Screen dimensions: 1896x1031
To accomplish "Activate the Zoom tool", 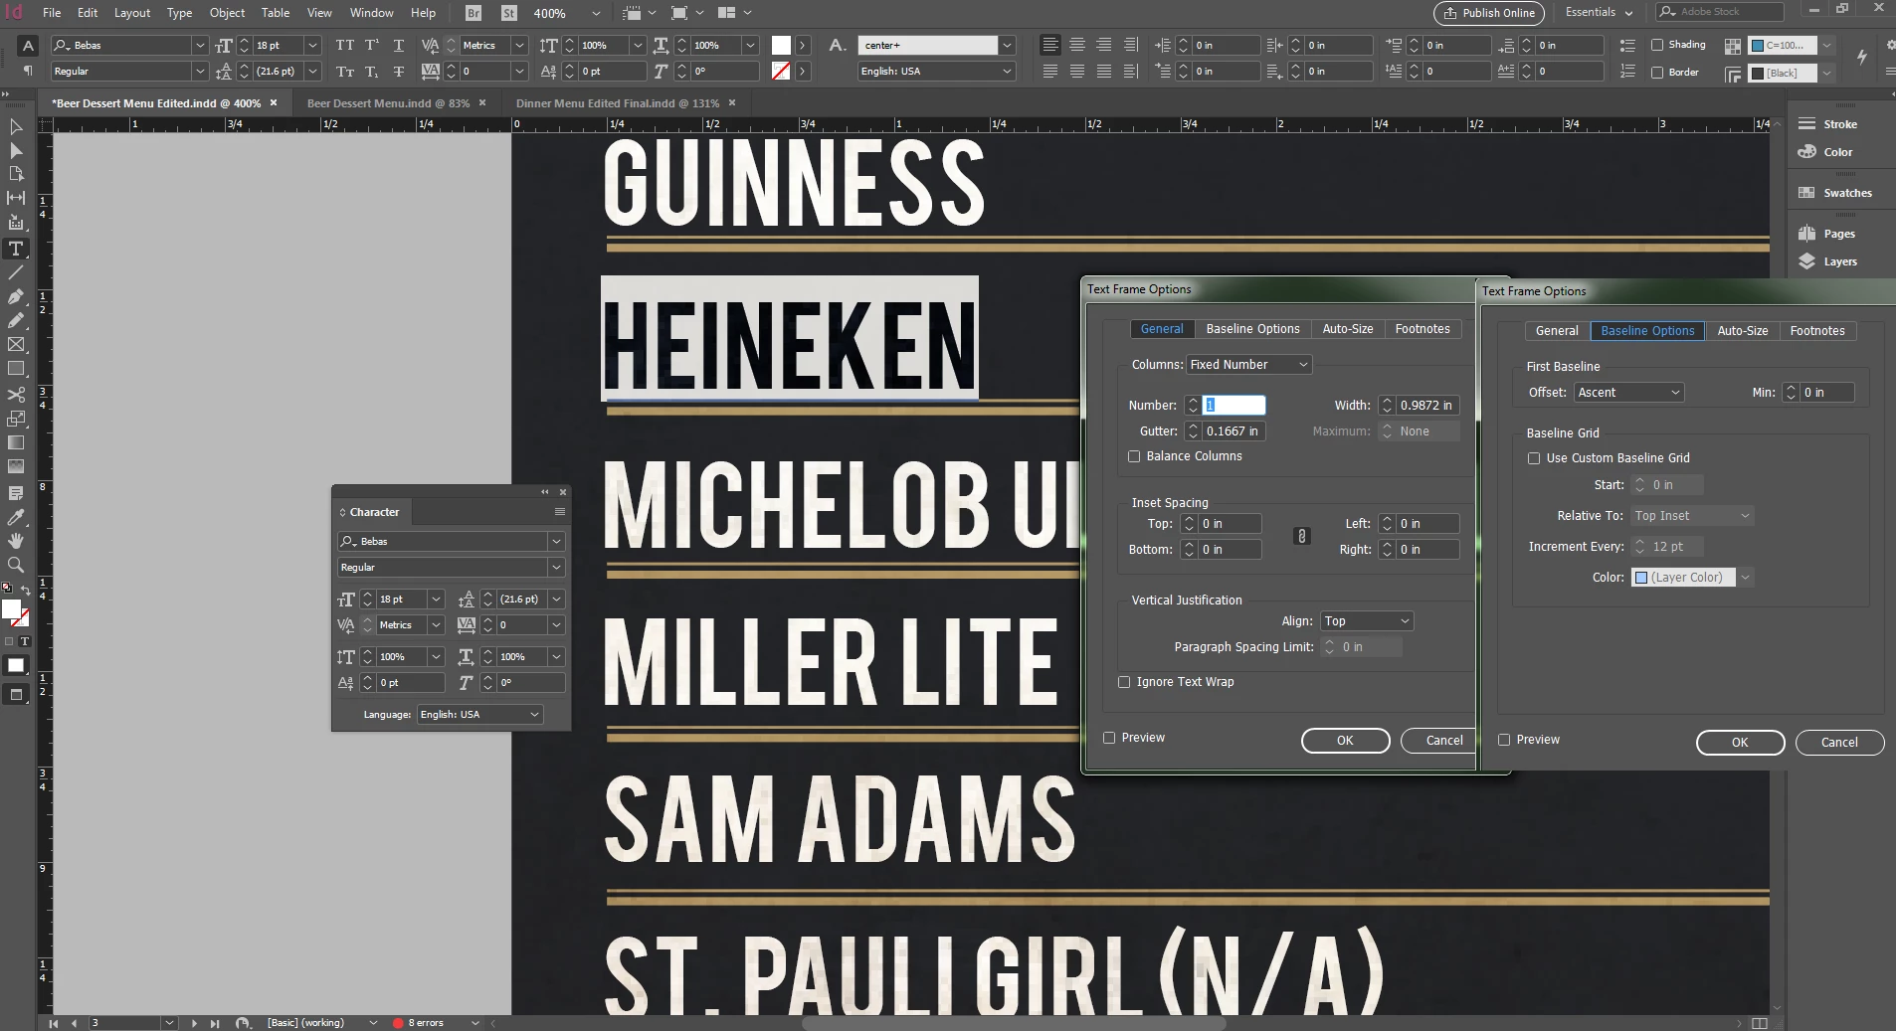I will tap(16, 565).
